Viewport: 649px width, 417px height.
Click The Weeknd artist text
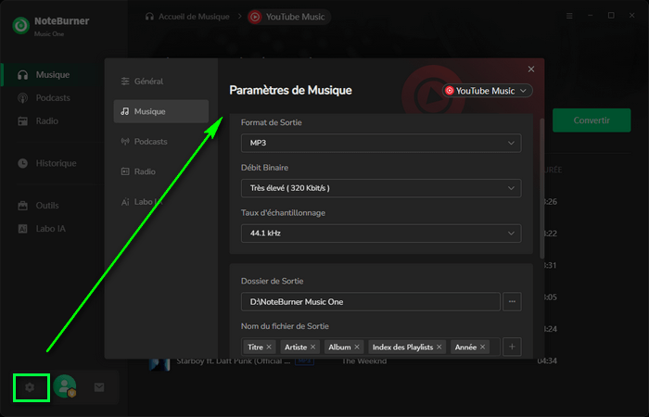pos(363,361)
